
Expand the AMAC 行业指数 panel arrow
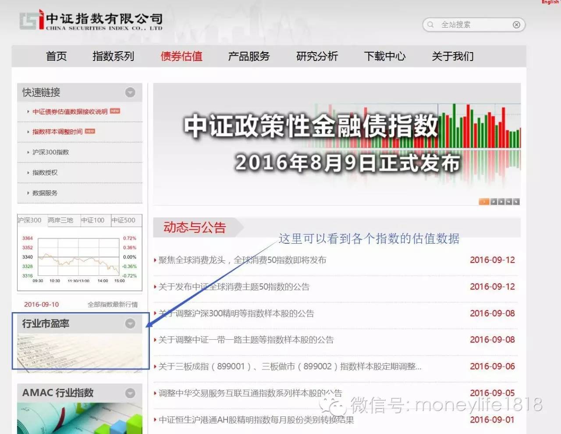130,393
